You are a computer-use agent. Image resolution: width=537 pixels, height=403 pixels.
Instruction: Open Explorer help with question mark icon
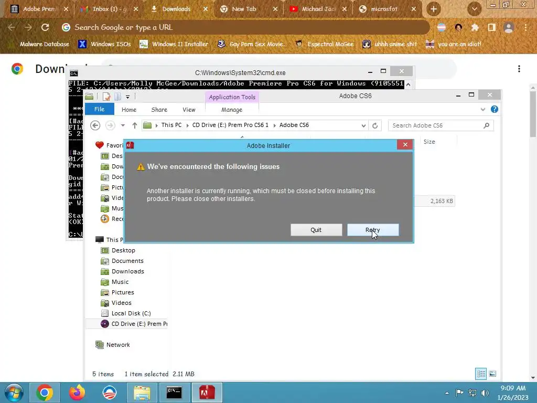[494, 109]
